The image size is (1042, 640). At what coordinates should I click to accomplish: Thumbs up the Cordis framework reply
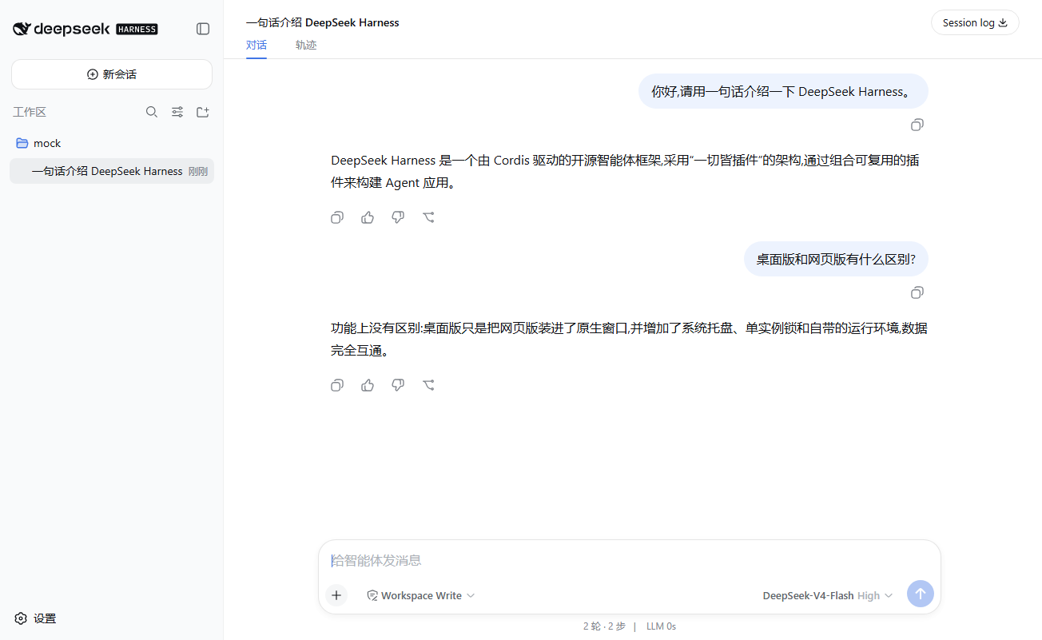(368, 217)
